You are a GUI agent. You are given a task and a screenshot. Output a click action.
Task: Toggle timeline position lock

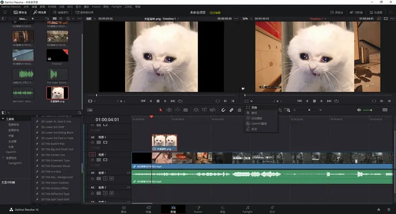tap(239, 110)
